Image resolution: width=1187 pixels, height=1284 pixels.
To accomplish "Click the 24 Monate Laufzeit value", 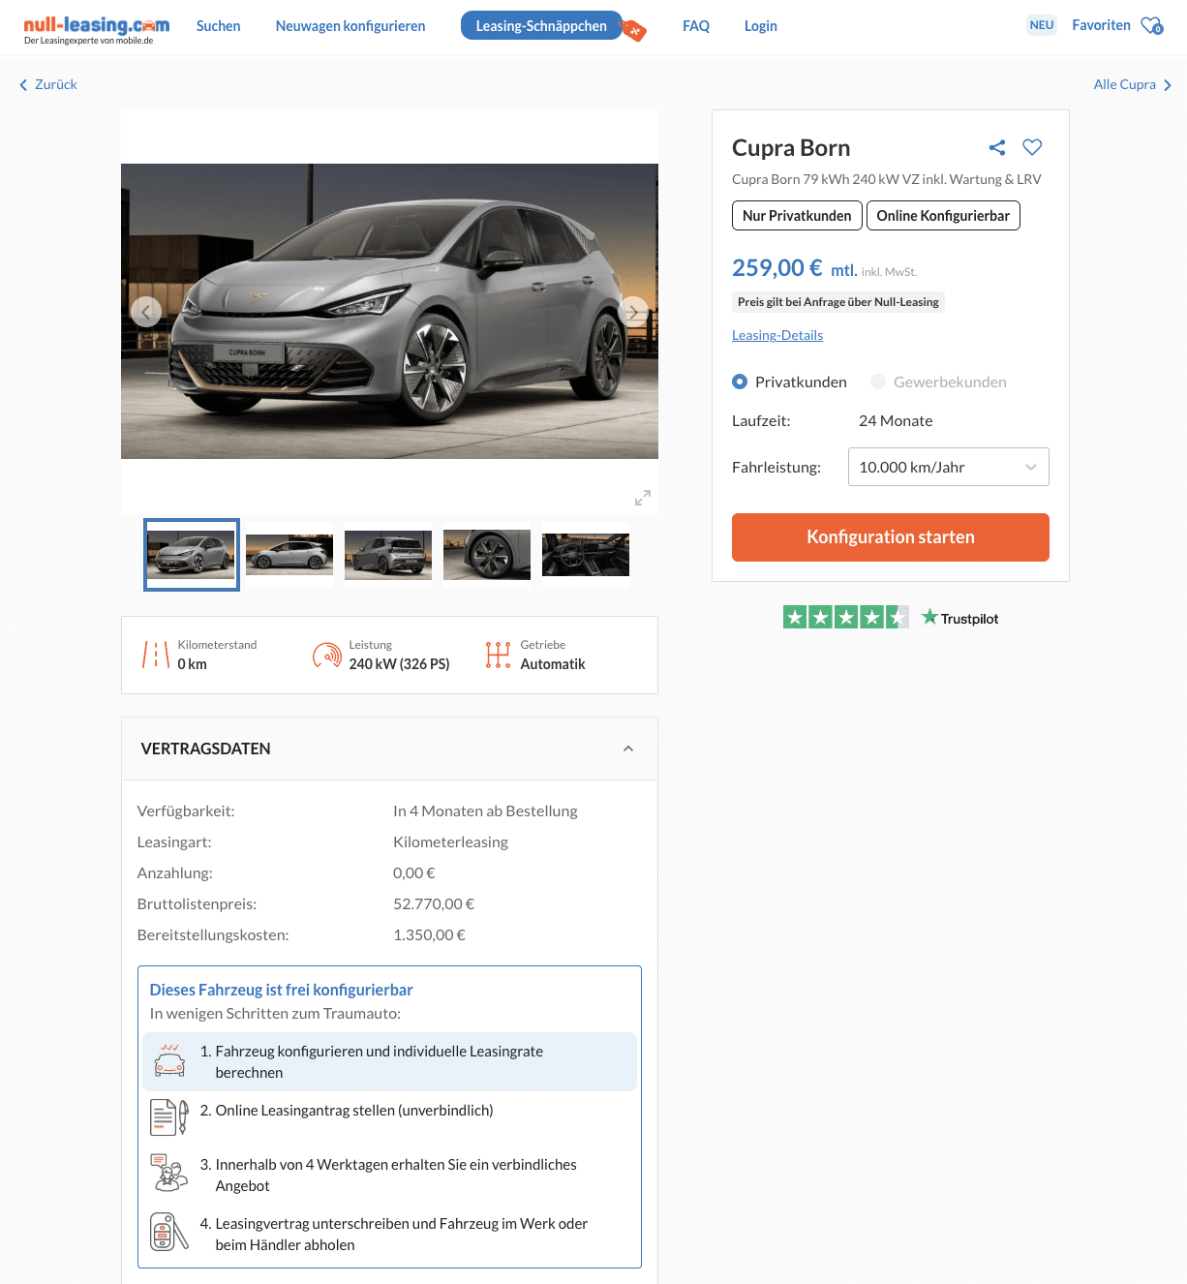I will (896, 421).
